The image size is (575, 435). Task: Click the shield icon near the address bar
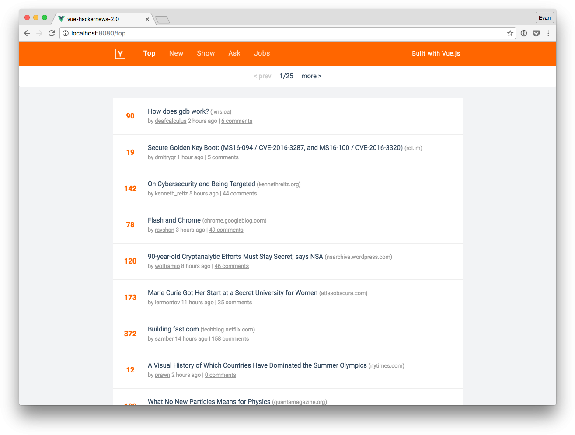(536, 33)
